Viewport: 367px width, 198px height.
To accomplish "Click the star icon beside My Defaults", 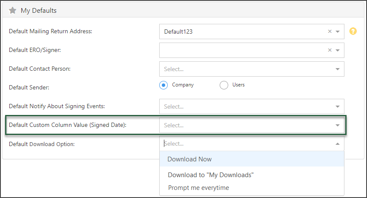I will (13, 10).
